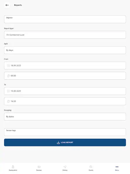Open the Grouping By dates dropdown
Screen dimensions: 130x174
[65, 117]
